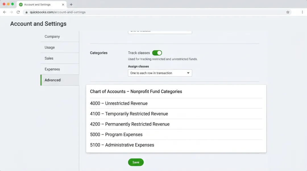Click the Assign classes dropdown arrow
The image size is (307, 171).
click(188, 73)
